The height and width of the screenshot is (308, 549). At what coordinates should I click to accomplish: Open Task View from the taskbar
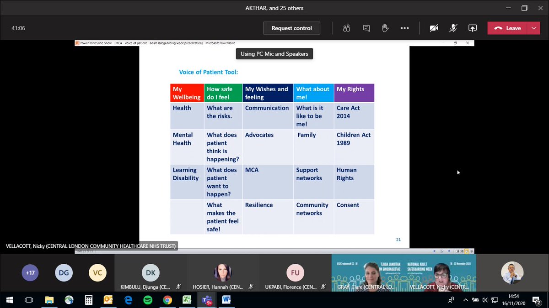click(x=29, y=300)
